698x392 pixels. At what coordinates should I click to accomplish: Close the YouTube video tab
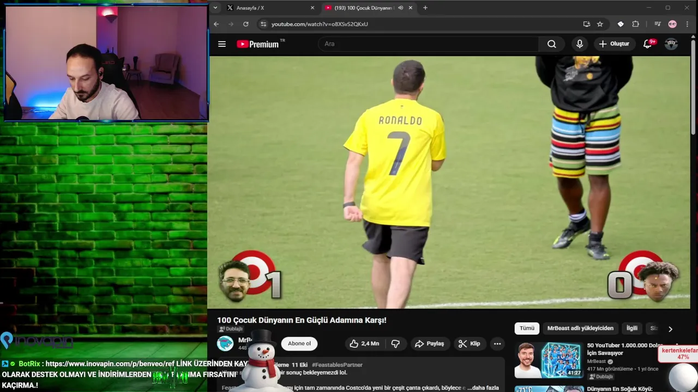pyautogui.click(x=411, y=8)
